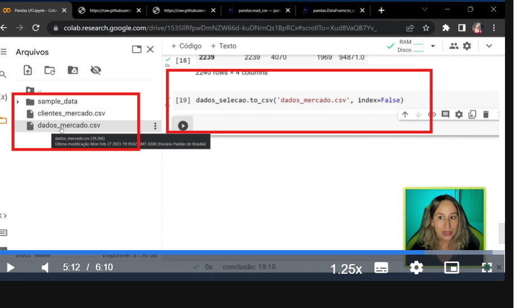
Task: Move cell up arrow
Action: (x=405, y=115)
